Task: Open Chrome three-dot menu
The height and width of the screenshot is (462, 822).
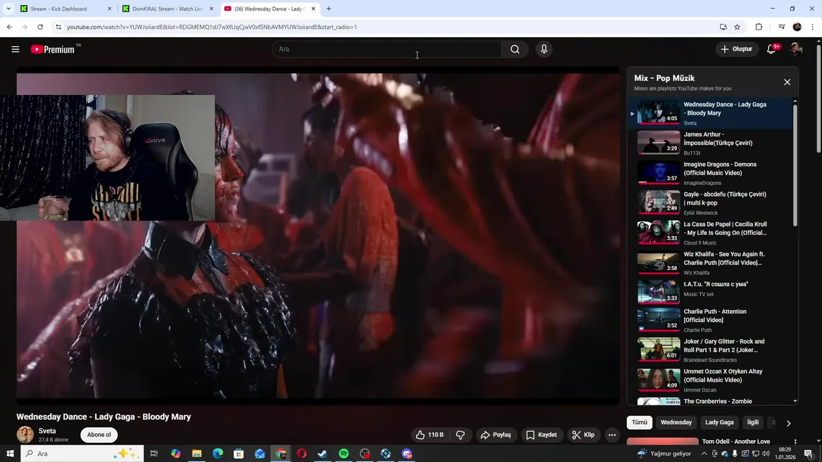Action: coord(813,27)
